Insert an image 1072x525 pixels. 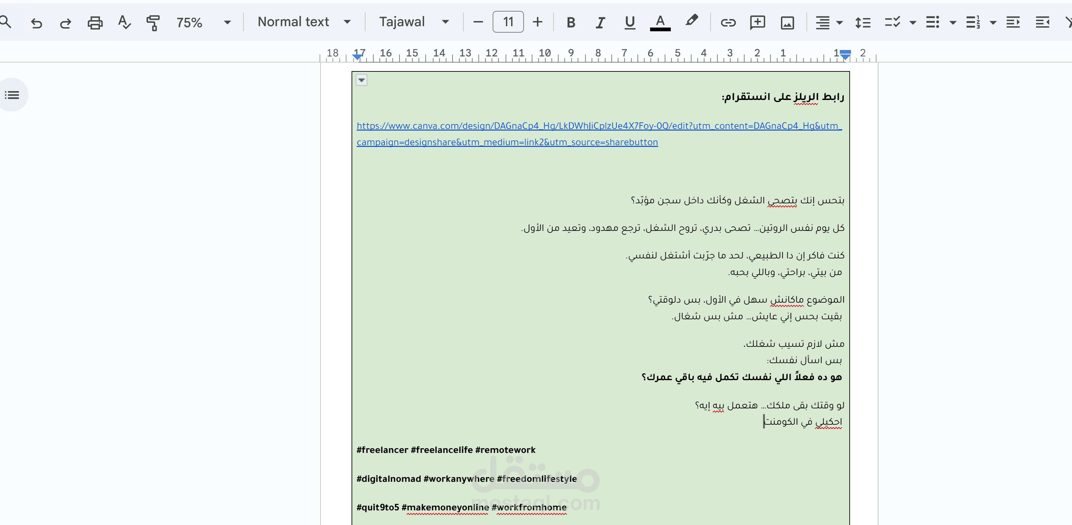click(787, 23)
